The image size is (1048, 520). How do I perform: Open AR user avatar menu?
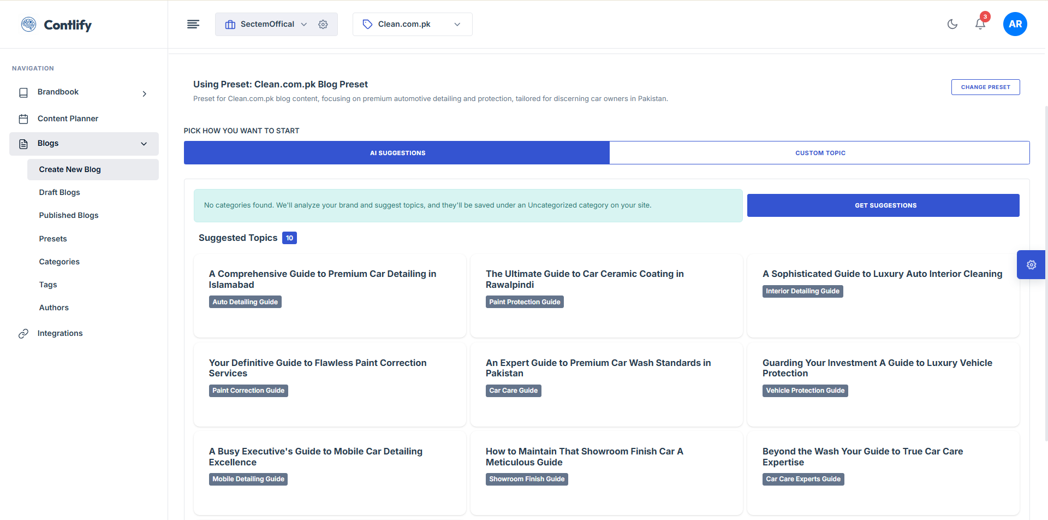click(1015, 24)
